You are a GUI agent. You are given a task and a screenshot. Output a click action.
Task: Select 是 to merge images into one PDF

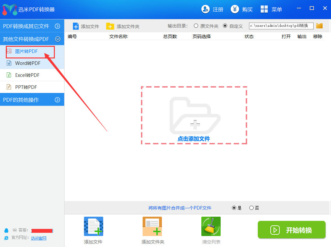click(234, 208)
